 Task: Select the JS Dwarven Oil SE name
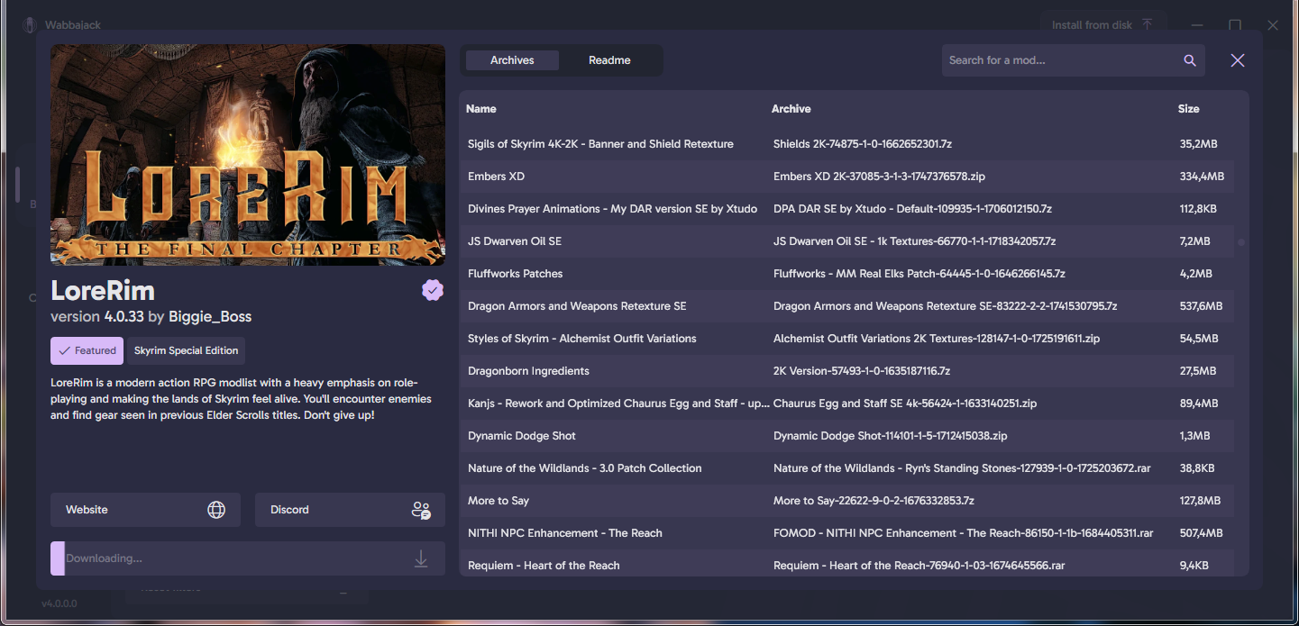[x=515, y=241]
